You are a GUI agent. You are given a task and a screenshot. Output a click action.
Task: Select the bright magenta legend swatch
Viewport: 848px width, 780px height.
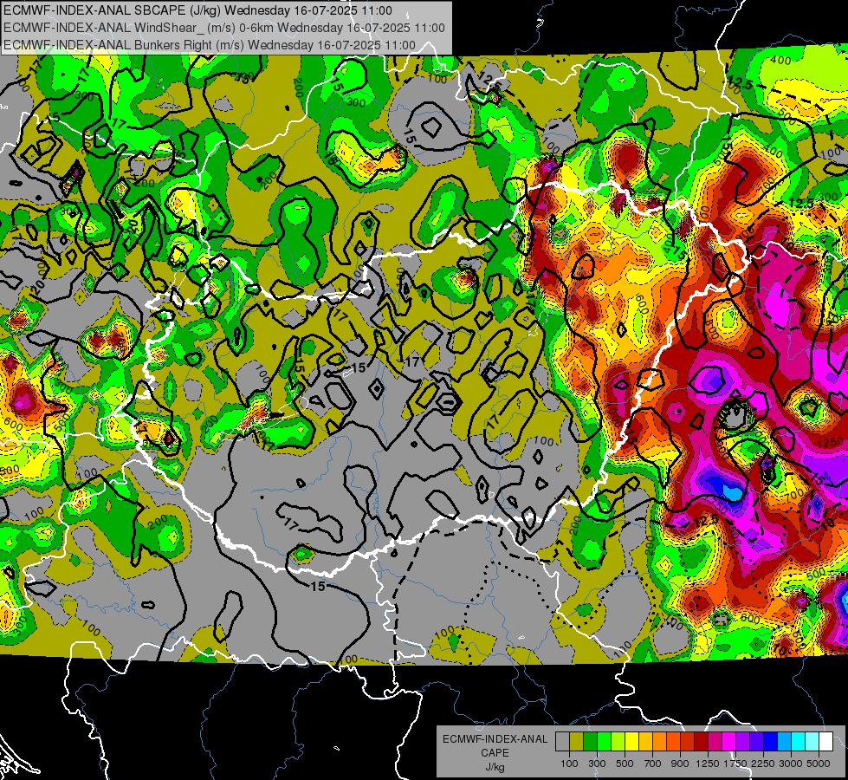click(x=728, y=742)
